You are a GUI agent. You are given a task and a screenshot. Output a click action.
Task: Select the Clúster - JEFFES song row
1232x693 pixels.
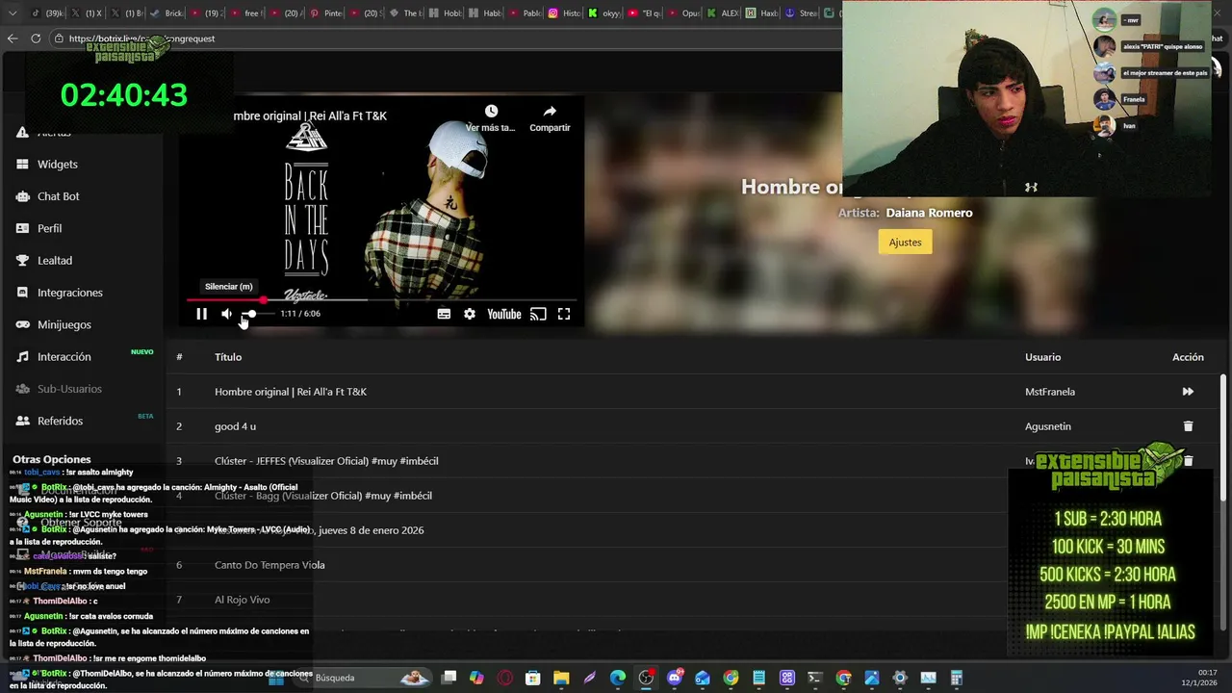click(693, 461)
